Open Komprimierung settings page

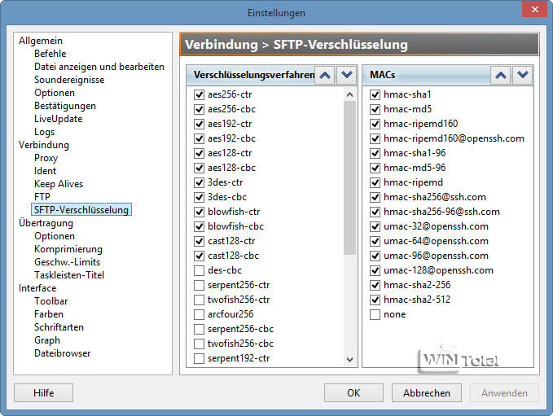(x=68, y=249)
